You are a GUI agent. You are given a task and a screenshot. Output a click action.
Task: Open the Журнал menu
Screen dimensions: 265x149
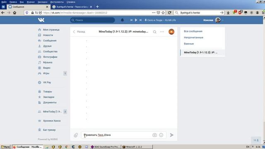(x=30, y=2)
